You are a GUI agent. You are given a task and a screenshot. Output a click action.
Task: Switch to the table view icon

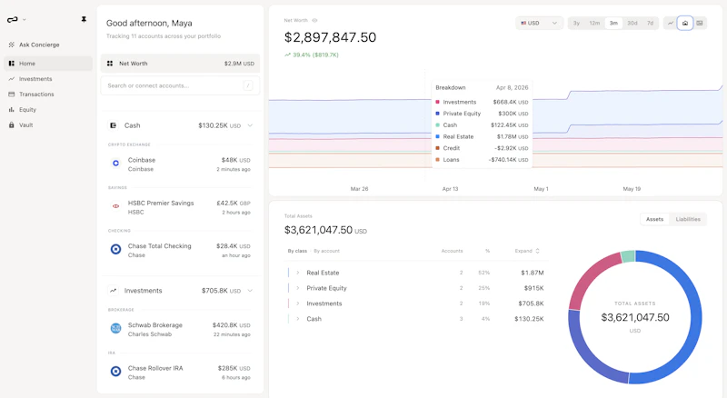700,23
